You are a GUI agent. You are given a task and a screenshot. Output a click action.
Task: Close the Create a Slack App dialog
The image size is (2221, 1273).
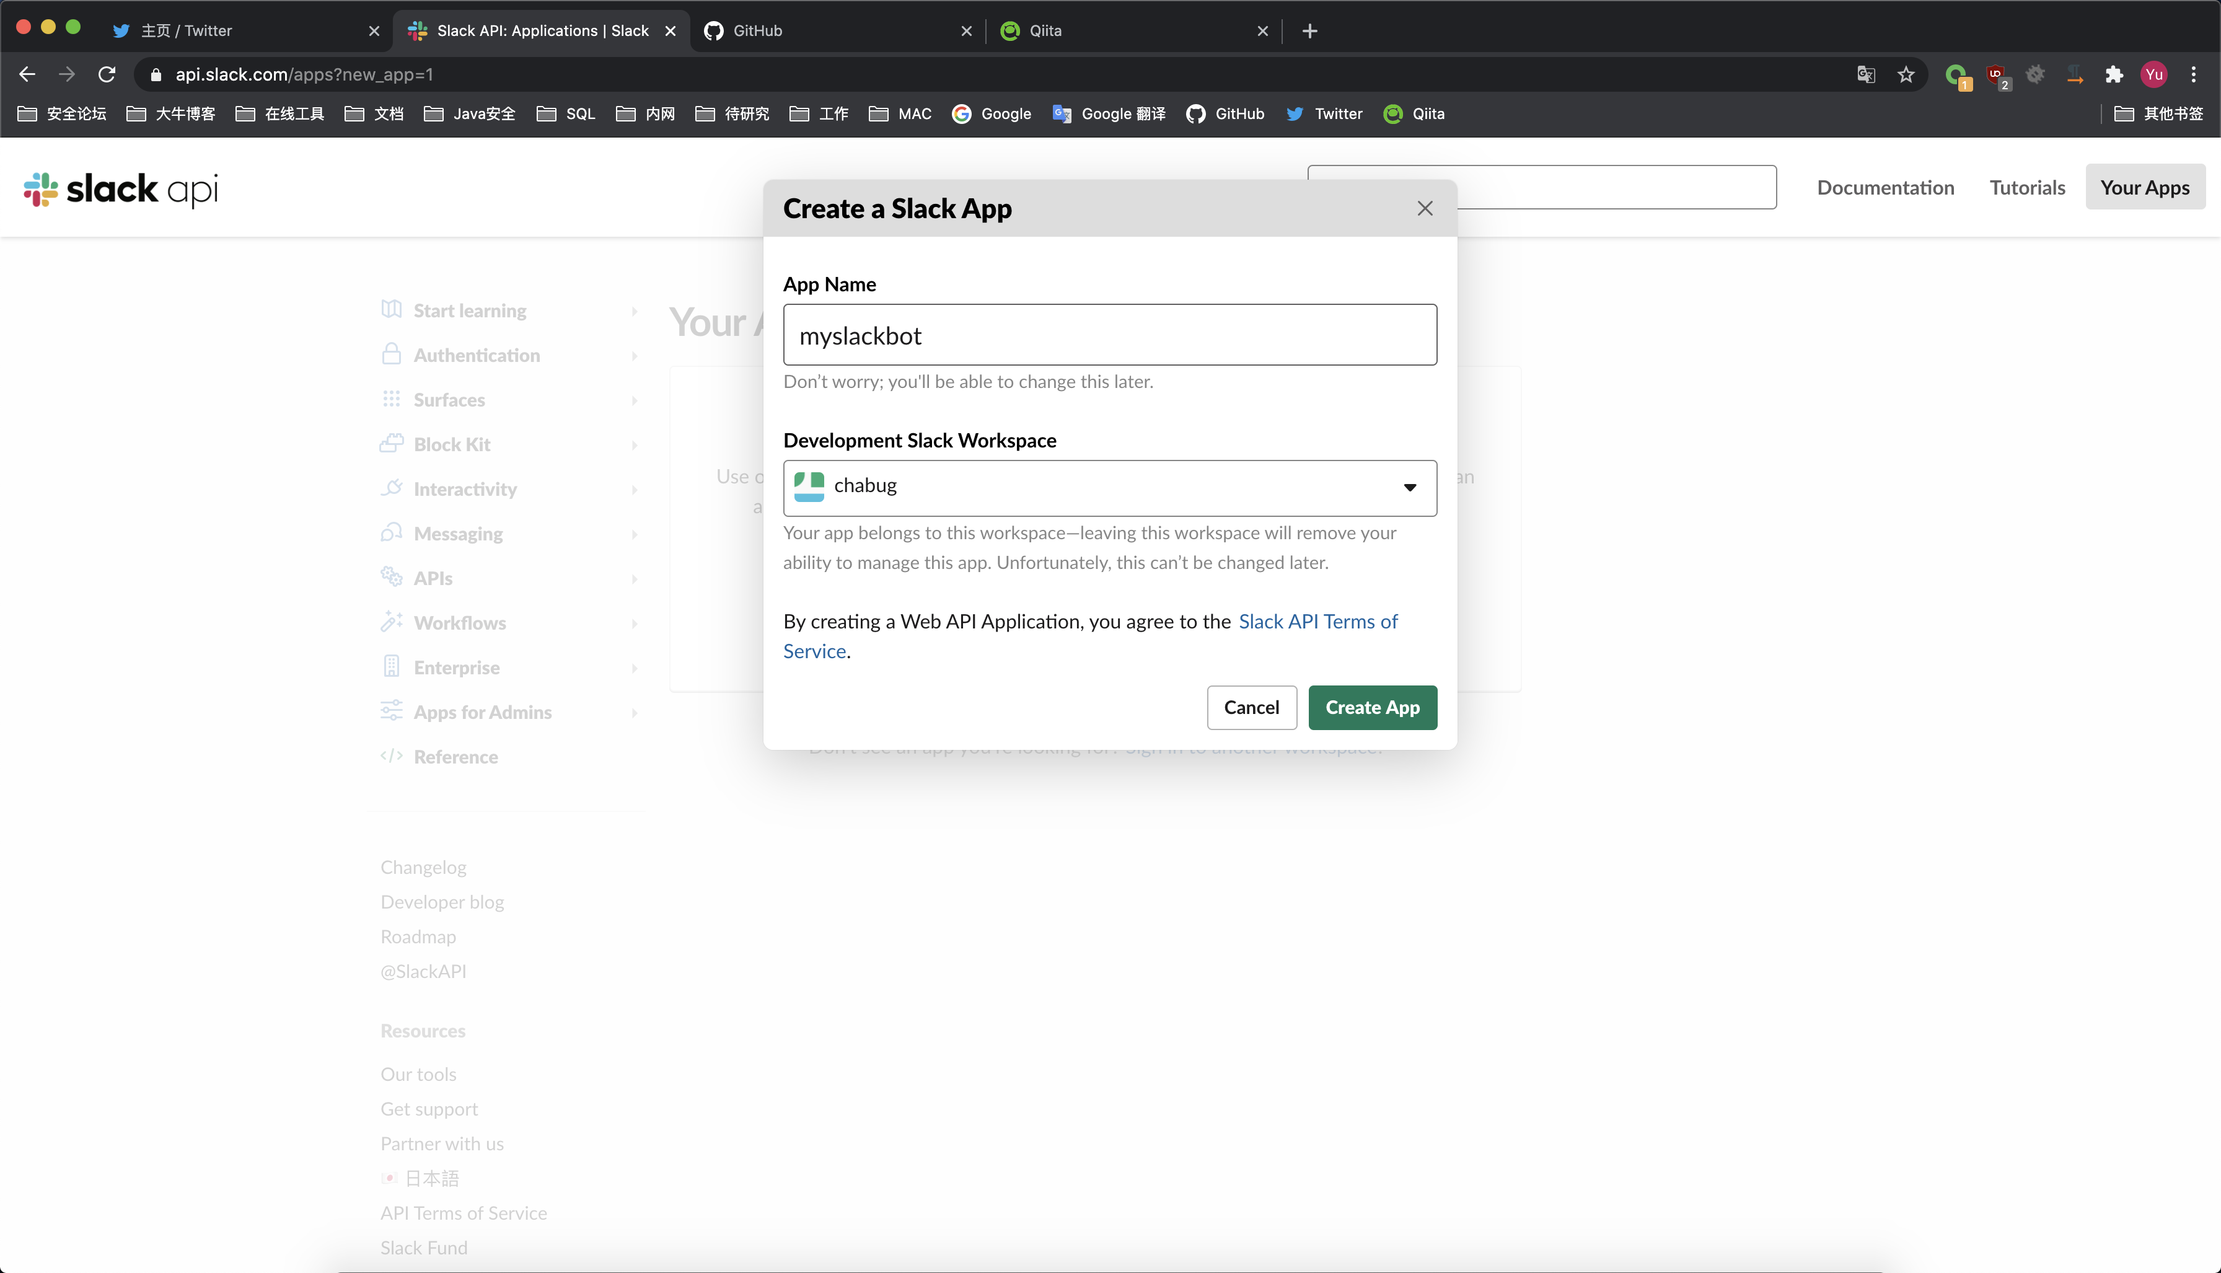(x=1425, y=208)
